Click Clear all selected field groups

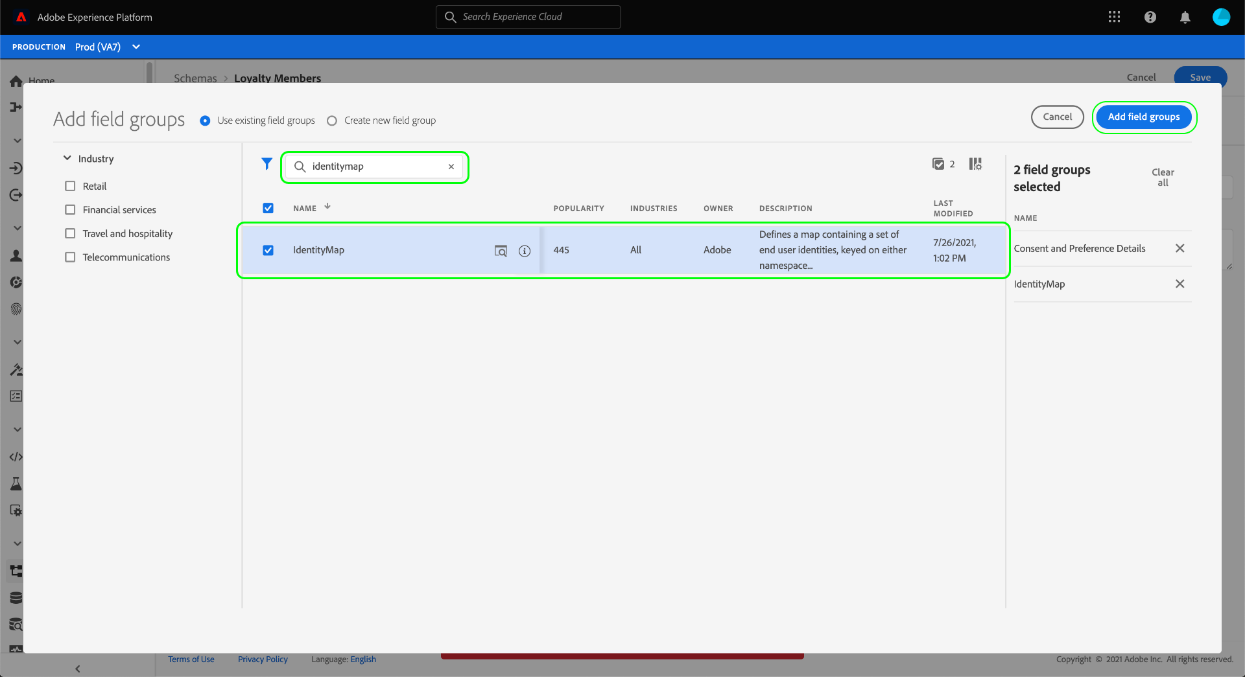tap(1163, 178)
